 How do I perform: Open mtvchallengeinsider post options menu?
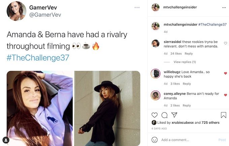(224, 8)
